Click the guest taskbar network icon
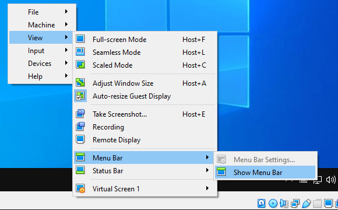 pos(318,180)
